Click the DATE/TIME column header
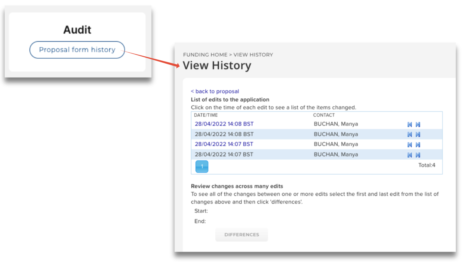 [206, 115]
